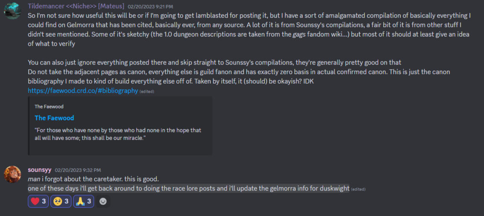Viewport: 484px width, 216px height.
Task: Click the (edited) label beside the faewood link
Action: click(x=147, y=91)
